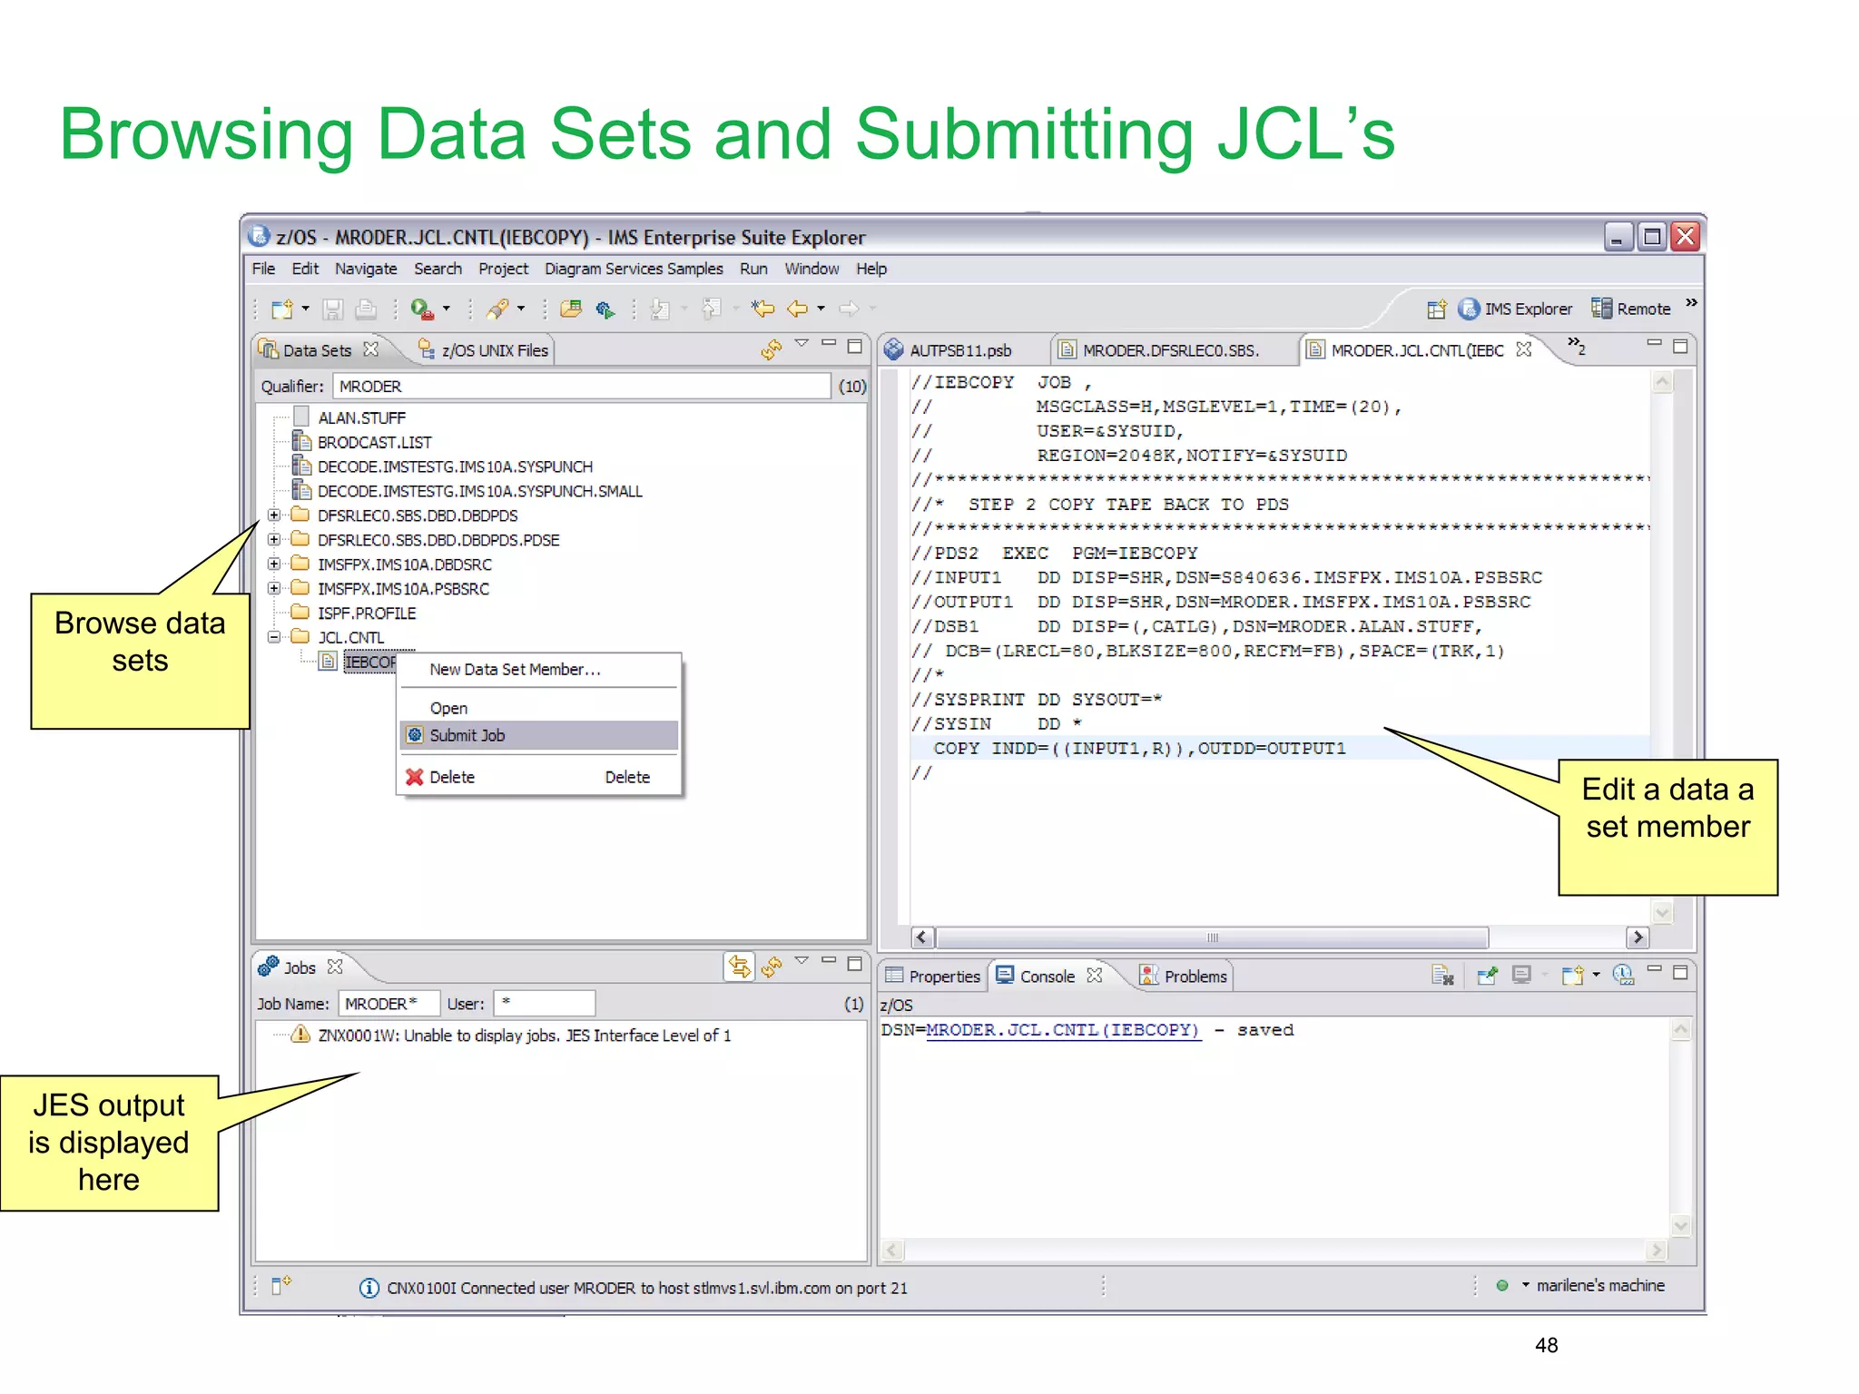
Task: Expand the IMSFPX.IMS10A.DBDSRC folder
Action: (x=273, y=564)
